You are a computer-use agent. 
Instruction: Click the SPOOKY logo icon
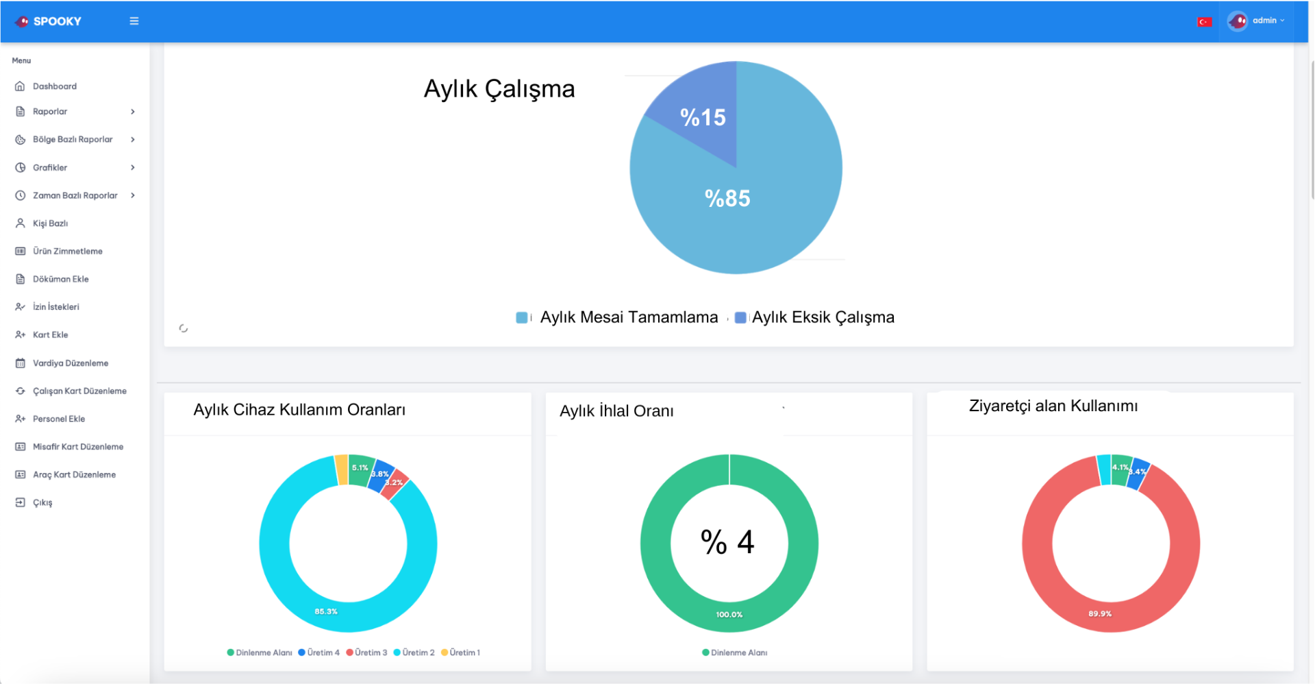click(22, 21)
